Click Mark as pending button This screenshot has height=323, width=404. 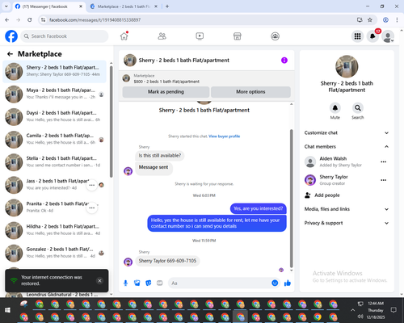point(166,92)
